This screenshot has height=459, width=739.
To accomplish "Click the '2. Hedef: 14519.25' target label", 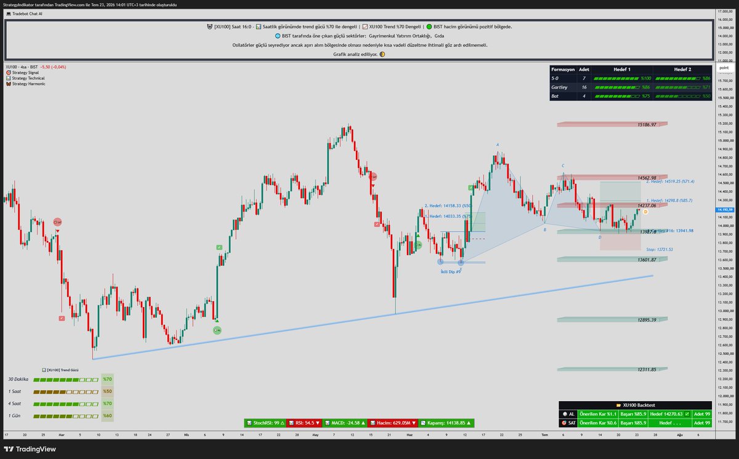I will point(670,182).
